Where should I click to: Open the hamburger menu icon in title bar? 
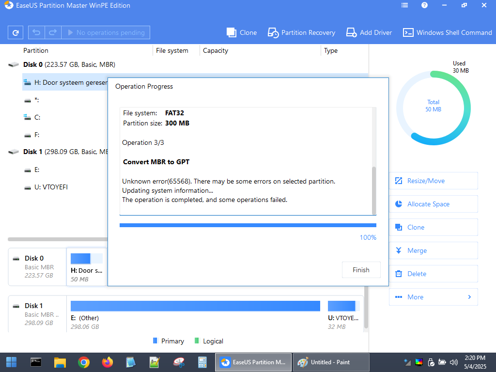(404, 5)
